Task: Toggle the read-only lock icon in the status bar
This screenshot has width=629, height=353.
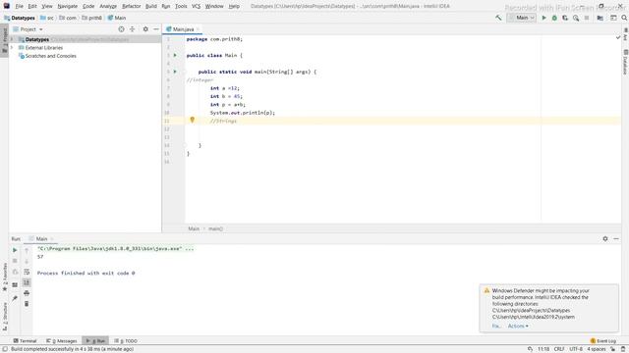Action: 612,349
